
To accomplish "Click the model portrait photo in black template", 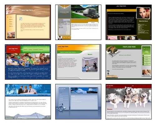I will (x=144, y=13).
